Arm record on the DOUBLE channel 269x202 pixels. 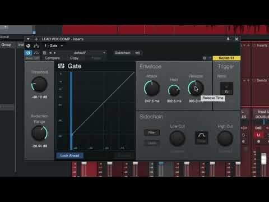pyautogui.click(x=259, y=141)
